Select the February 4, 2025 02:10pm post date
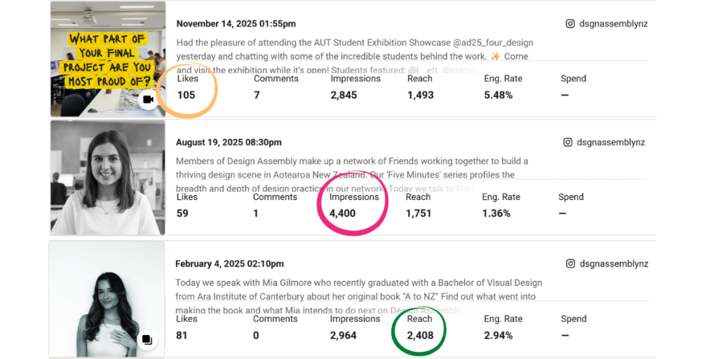 (230, 264)
